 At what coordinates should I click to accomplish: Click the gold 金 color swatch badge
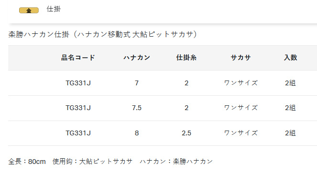tap(29, 10)
